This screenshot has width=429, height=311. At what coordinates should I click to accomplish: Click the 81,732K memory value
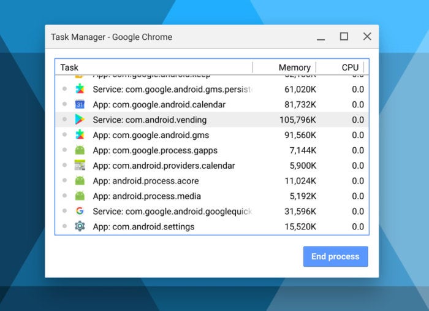pyautogui.click(x=300, y=104)
